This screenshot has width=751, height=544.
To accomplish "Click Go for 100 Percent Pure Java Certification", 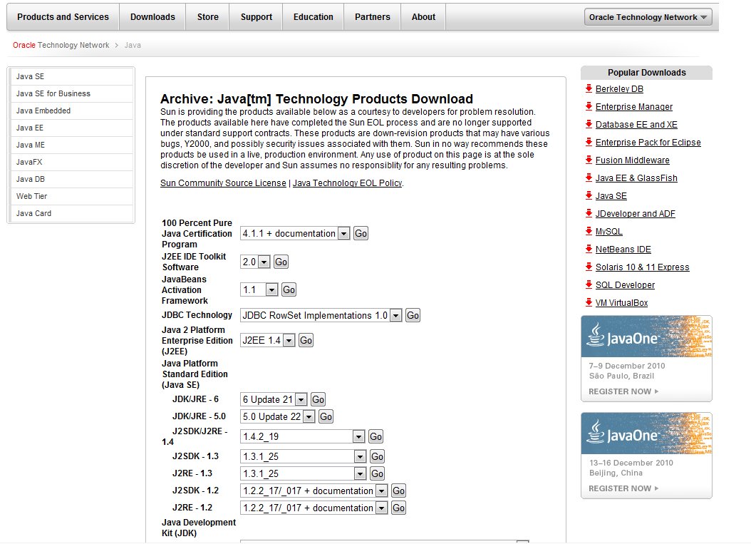I will pyautogui.click(x=361, y=233).
